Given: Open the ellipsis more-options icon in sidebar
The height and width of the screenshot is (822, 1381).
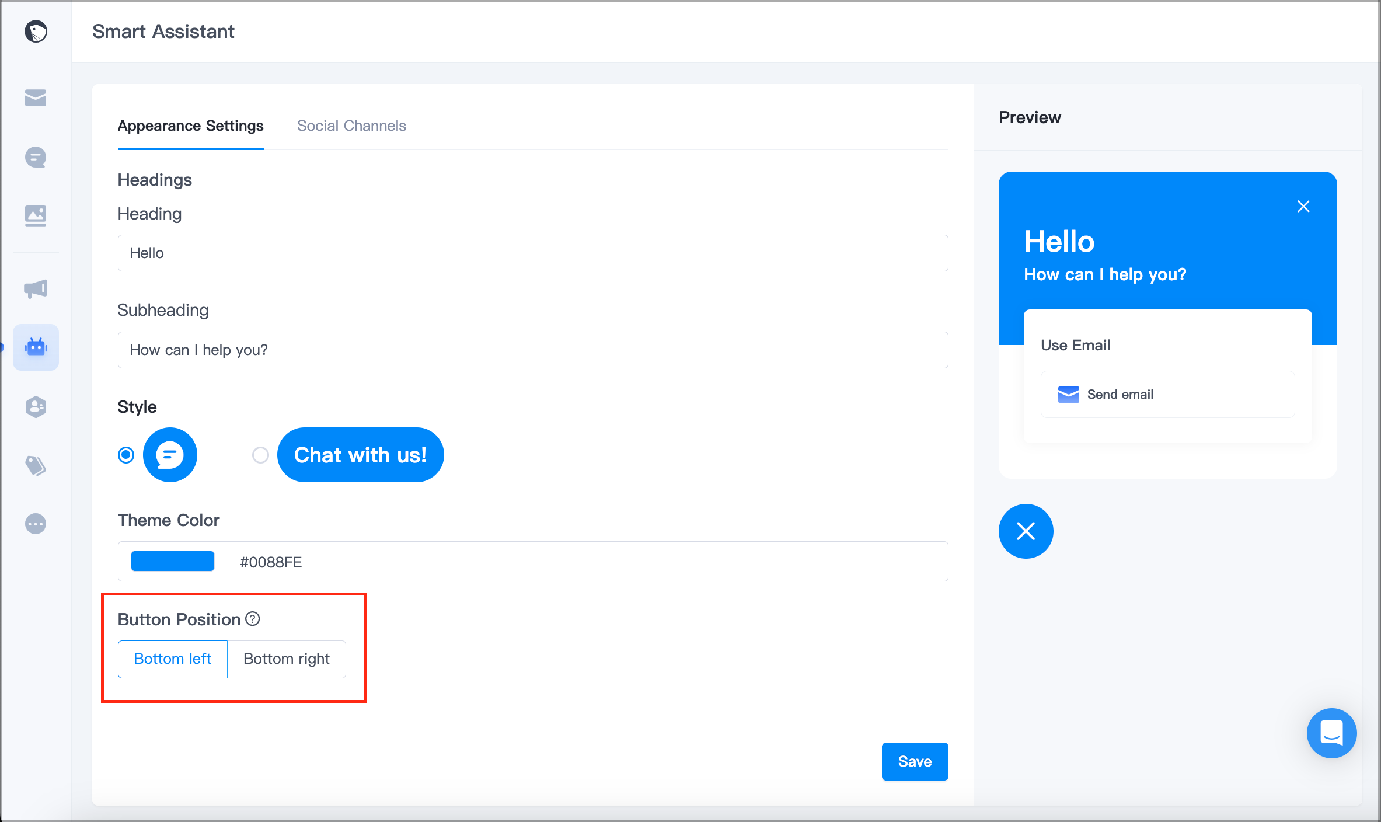Looking at the screenshot, I should click(36, 524).
